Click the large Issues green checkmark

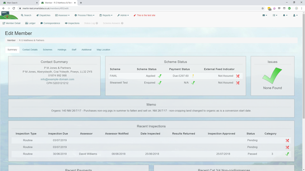[272, 76]
